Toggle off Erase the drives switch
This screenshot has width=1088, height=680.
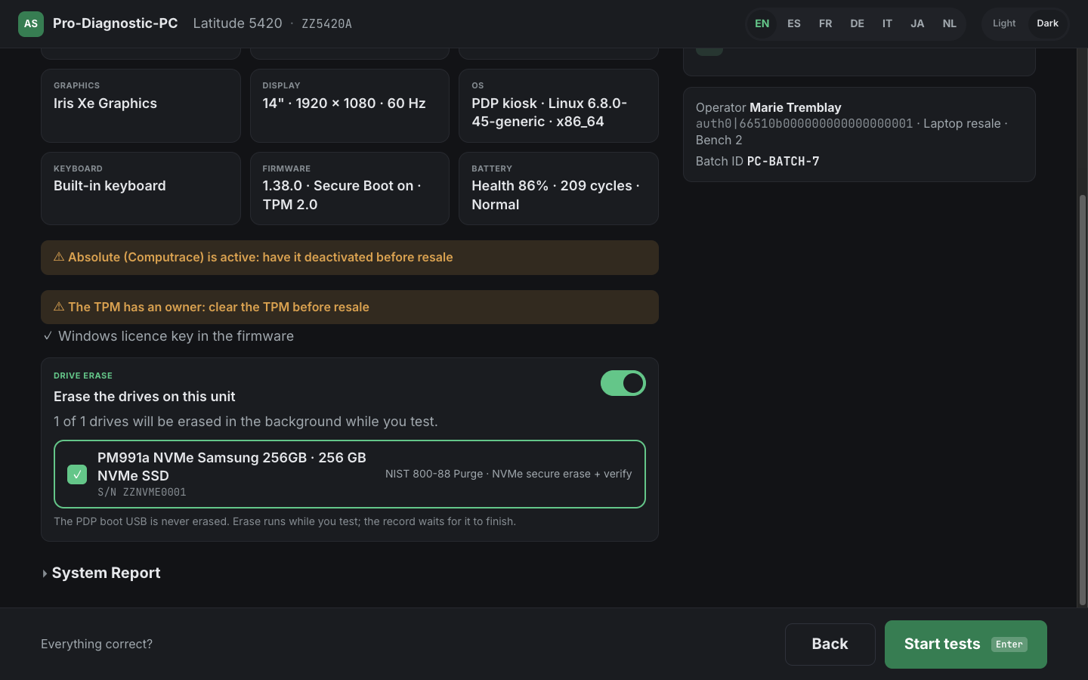pos(623,383)
